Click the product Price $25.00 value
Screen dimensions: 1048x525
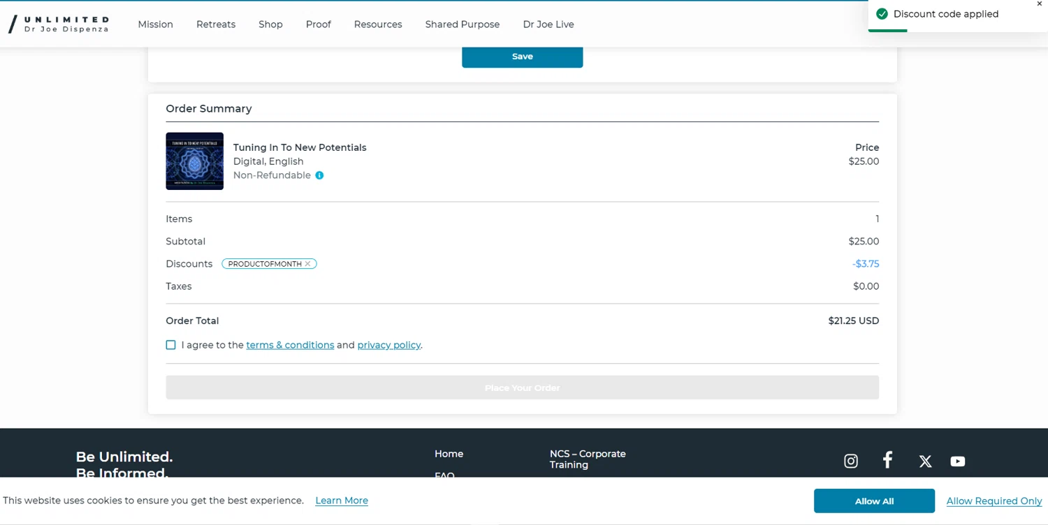(x=864, y=161)
